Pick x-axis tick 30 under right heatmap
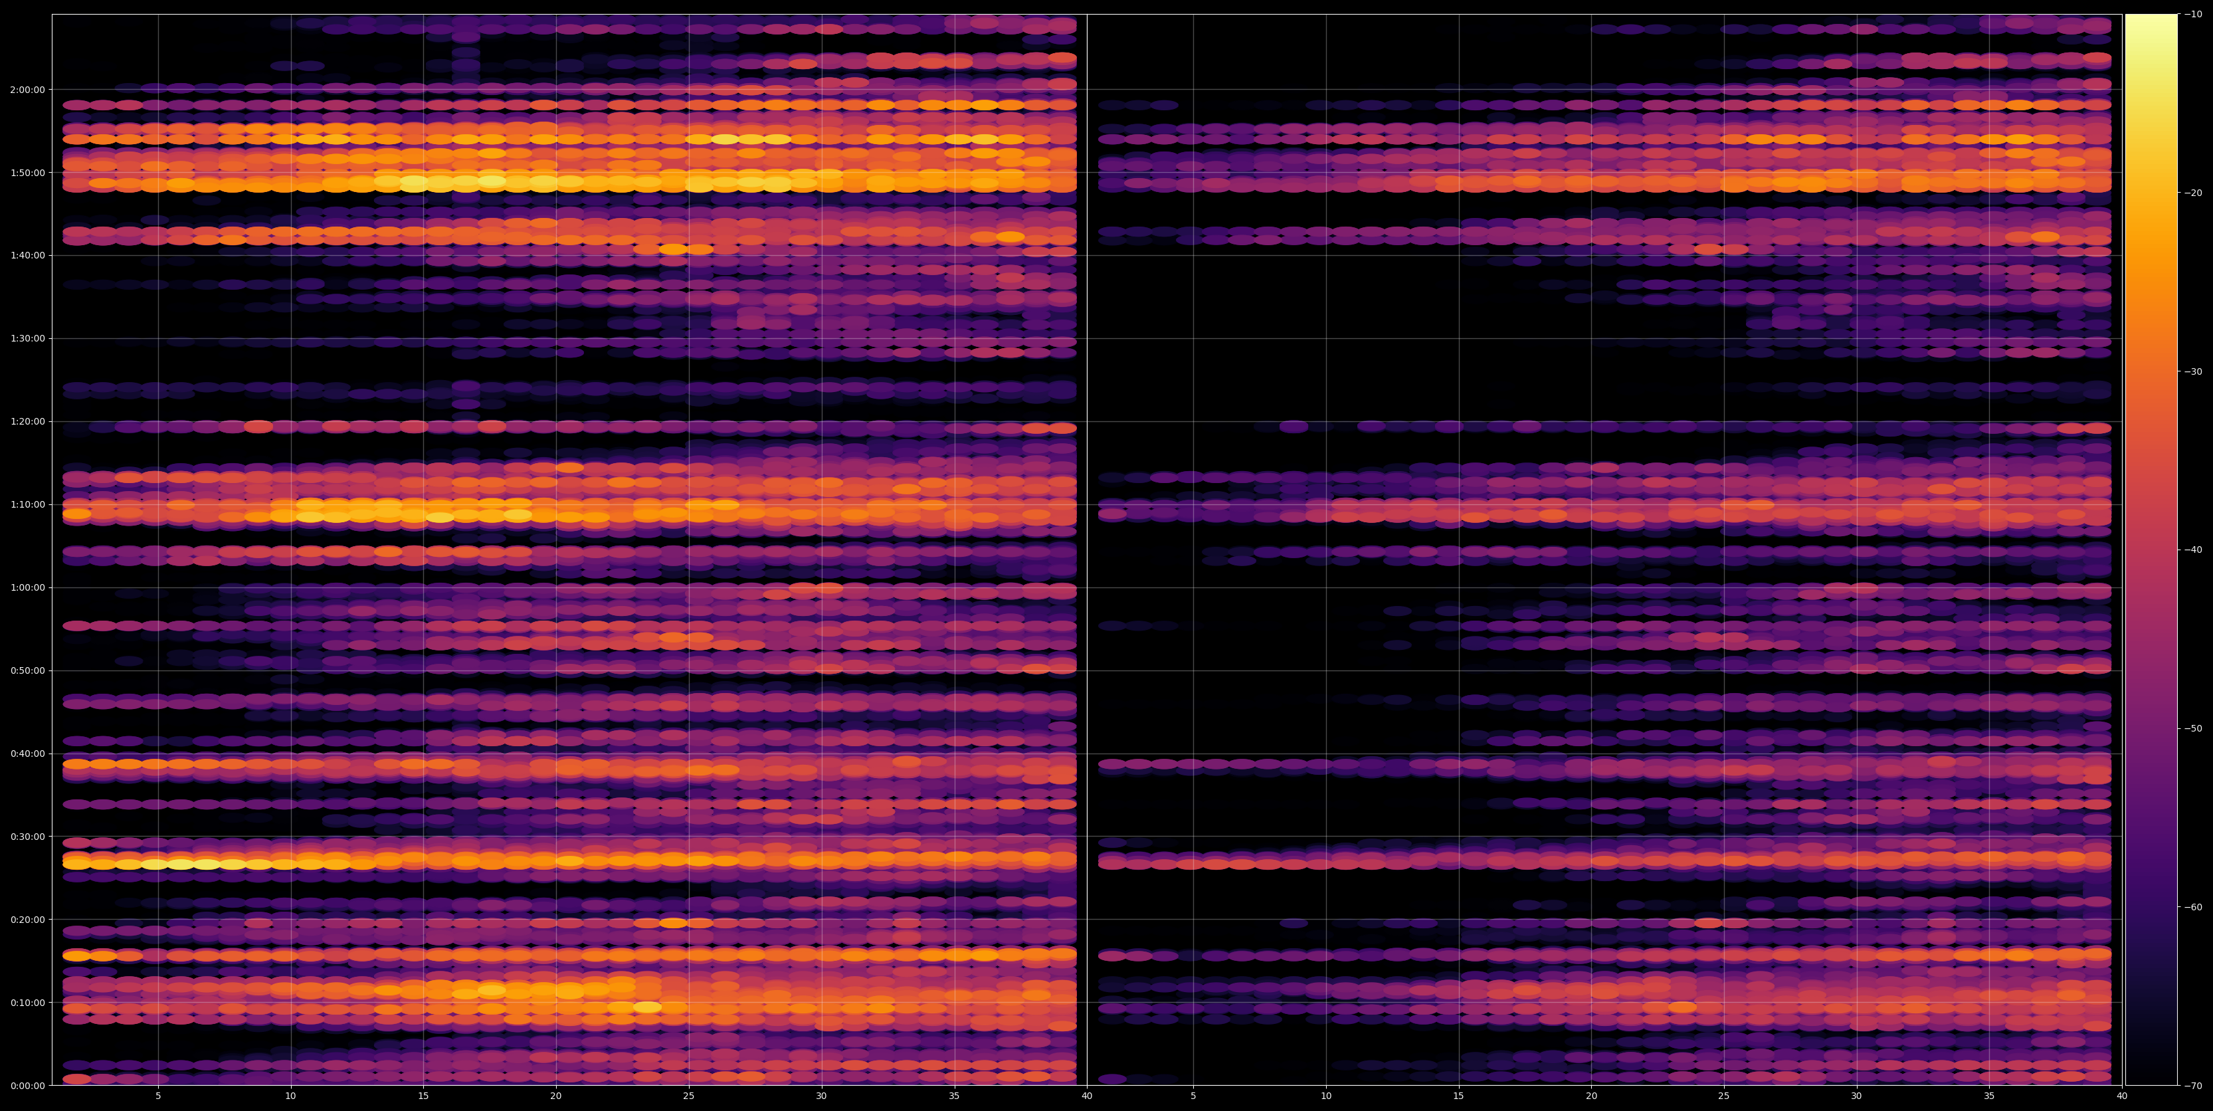This screenshot has width=2213, height=1111. [x=1856, y=1096]
